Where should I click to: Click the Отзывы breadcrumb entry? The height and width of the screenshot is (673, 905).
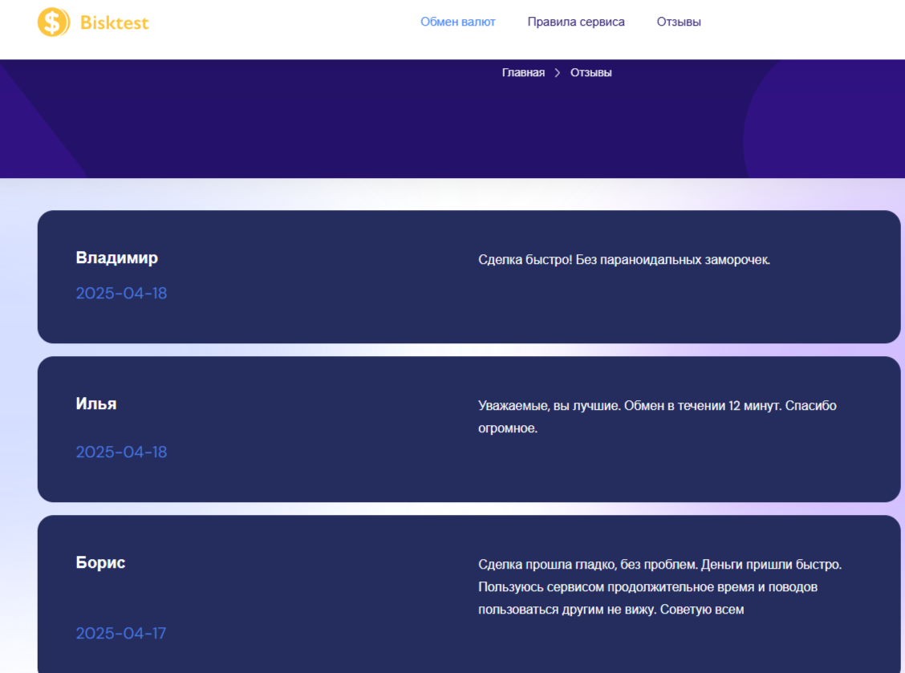click(x=591, y=73)
